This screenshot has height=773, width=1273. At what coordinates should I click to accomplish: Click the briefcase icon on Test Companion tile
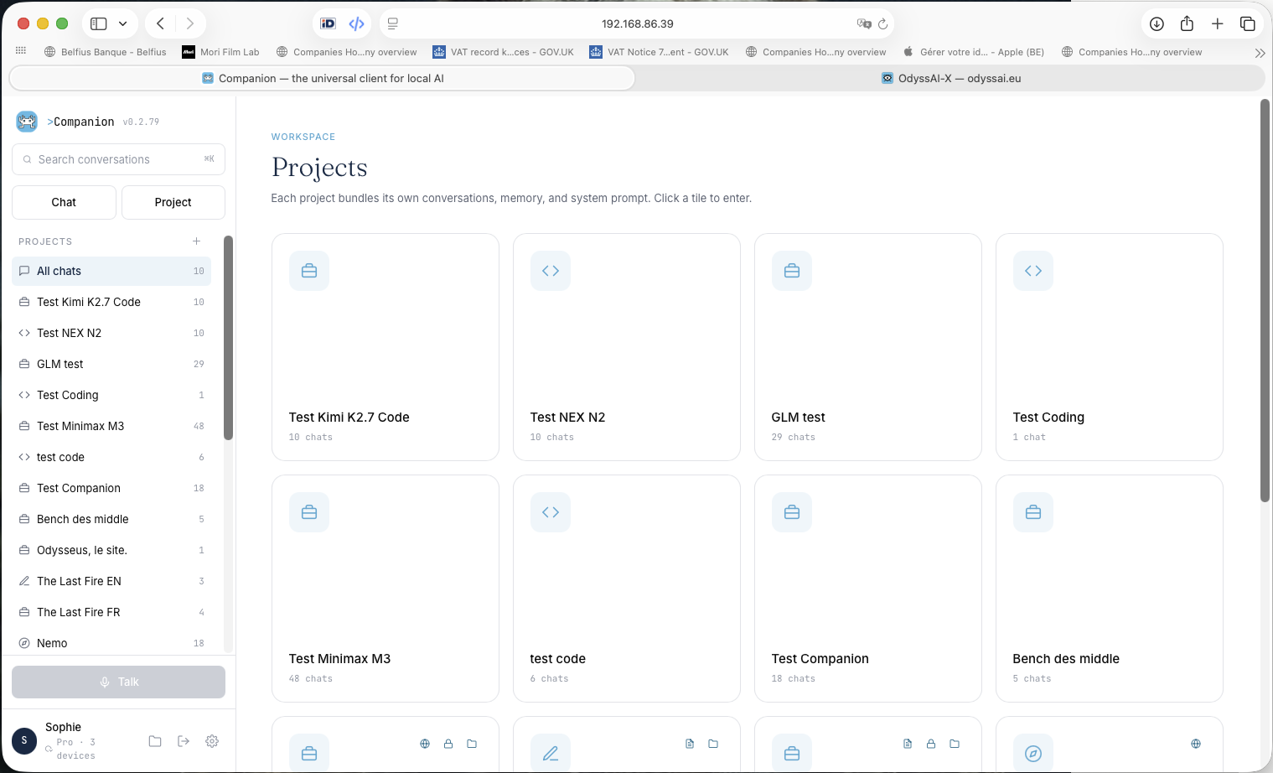click(792, 512)
